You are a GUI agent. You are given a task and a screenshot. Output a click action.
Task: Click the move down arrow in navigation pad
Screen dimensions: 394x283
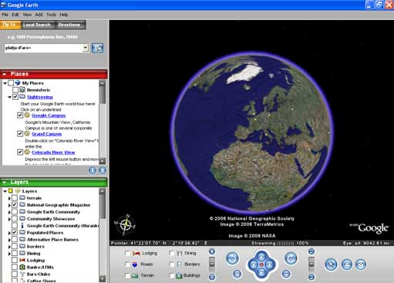261,272
